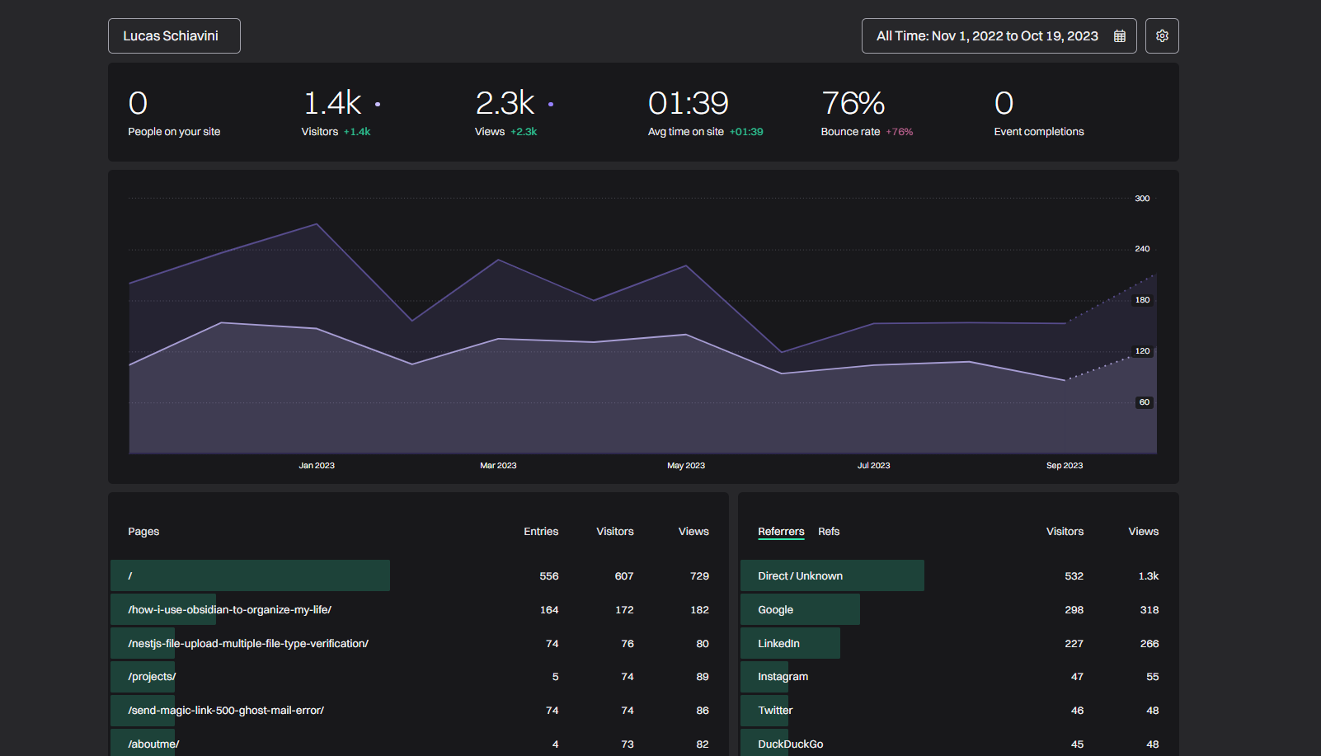Select the Referrers tab

[780, 532]
